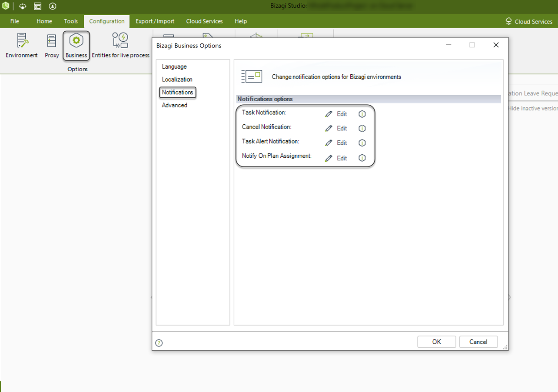The width and height of the screenshot is (558, 392).
Task: Click the Notifications options section header
Action: coord(369,99)
